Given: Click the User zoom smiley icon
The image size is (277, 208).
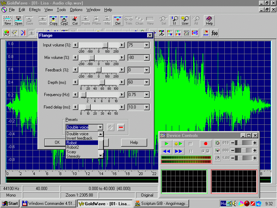Looking at the screenshot, I should (185, 20).
